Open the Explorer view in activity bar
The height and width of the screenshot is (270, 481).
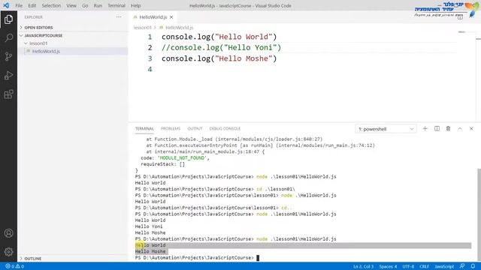pos(8,19)
